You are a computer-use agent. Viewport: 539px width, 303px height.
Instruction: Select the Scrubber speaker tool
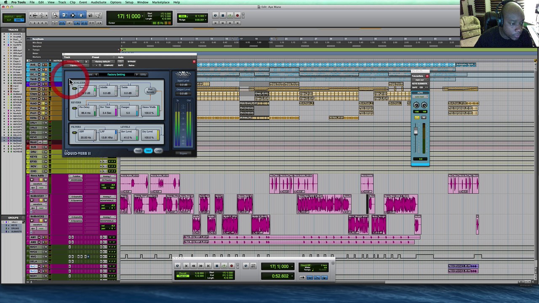(x=90, y=15)
